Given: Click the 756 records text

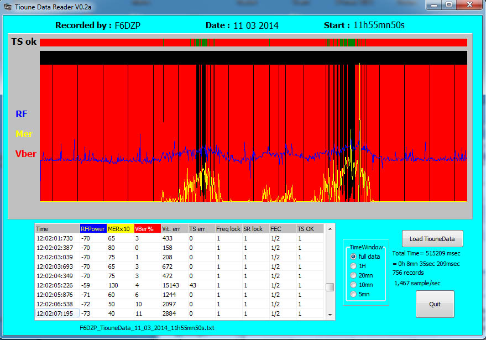Looking at the screenshot, I should click(408, 273).
